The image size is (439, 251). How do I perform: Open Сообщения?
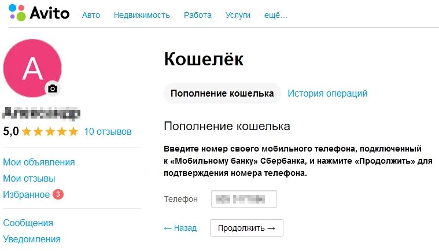tap(28, 223)
